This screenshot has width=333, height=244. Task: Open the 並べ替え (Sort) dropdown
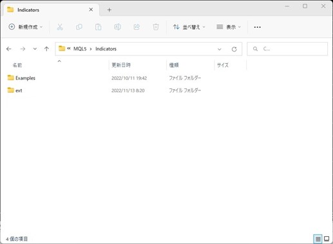[x=189, y=27]
